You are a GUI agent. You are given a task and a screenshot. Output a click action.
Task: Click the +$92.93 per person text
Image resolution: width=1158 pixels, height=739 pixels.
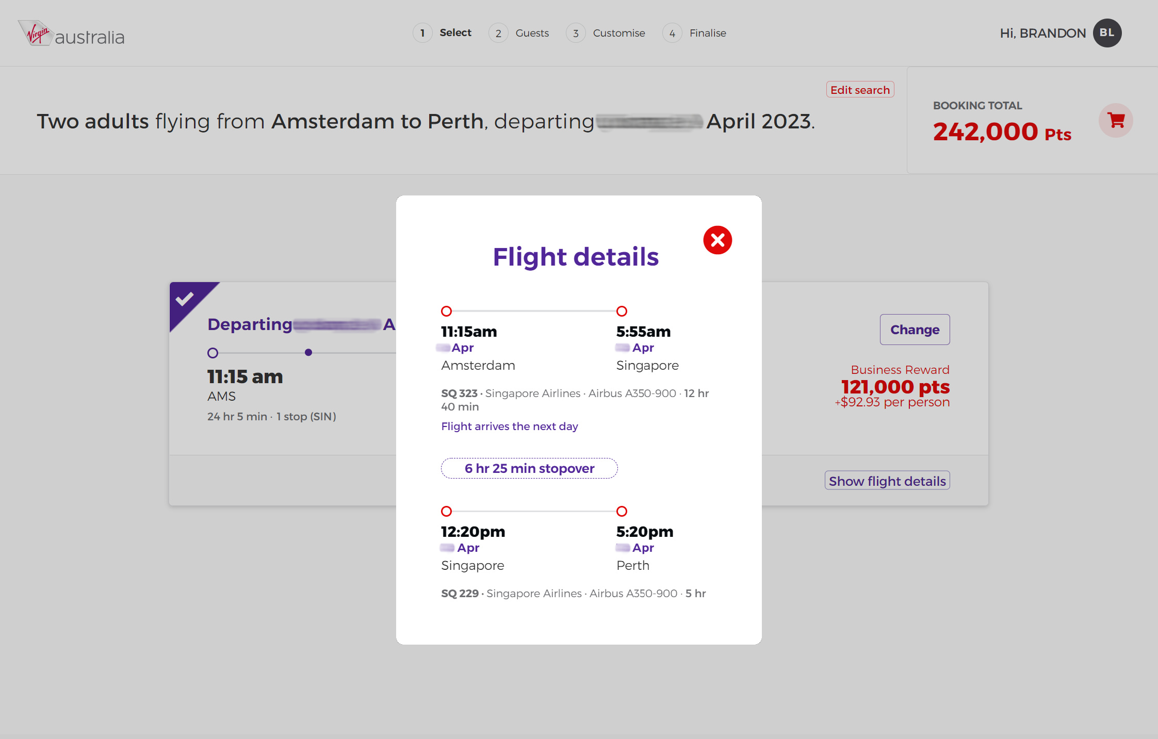click(x=892, y=402)
